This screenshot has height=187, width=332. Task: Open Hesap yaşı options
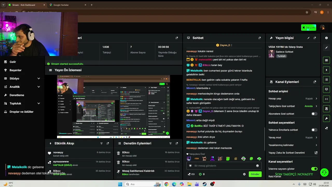tap(293, 99)
